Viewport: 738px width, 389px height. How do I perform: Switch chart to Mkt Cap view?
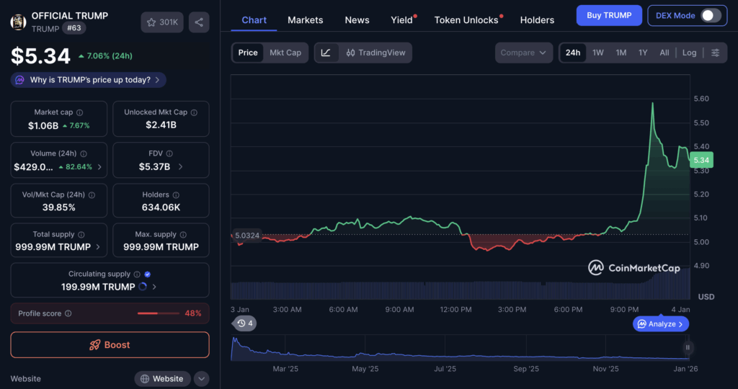coord(286,53)
